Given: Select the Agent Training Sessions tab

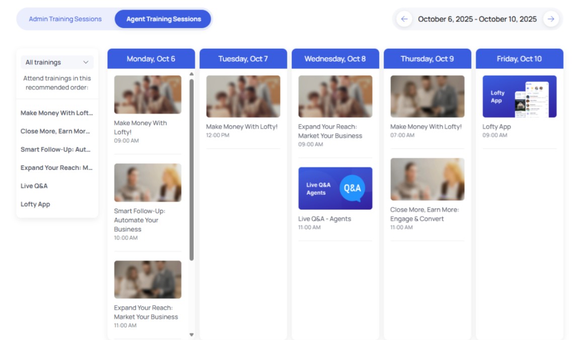Looking at the screenshot, I should [x=162, y=19].
